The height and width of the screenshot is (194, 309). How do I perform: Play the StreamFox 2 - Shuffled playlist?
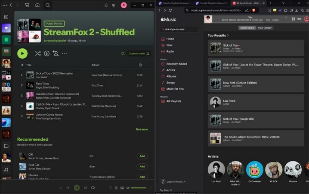pos(22,53)
